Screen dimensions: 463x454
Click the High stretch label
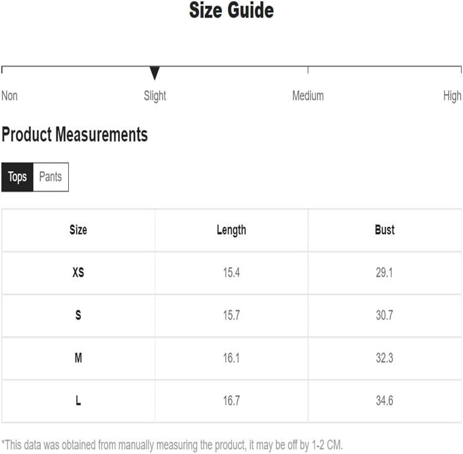(x=452, y=96)
